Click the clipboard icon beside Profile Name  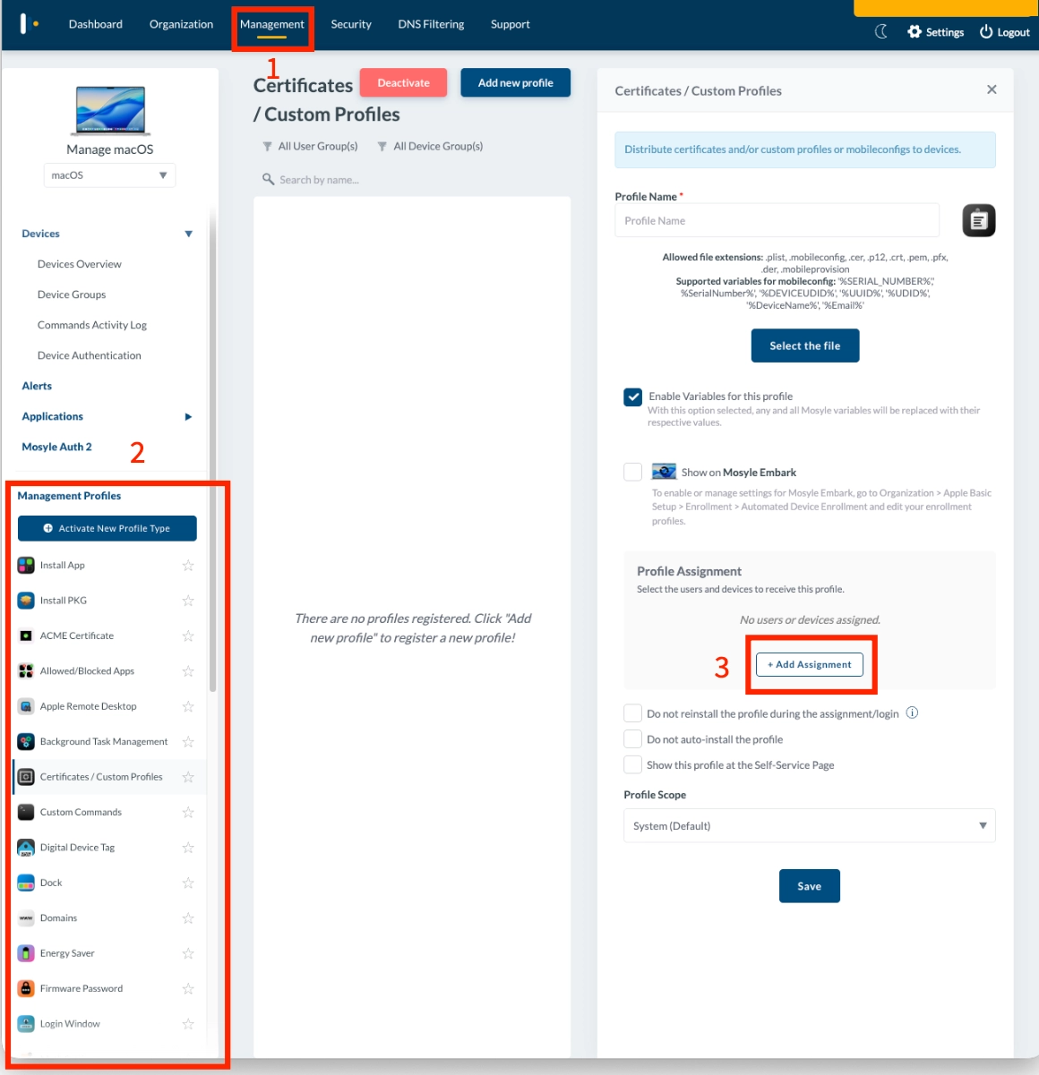coord(979,220)
